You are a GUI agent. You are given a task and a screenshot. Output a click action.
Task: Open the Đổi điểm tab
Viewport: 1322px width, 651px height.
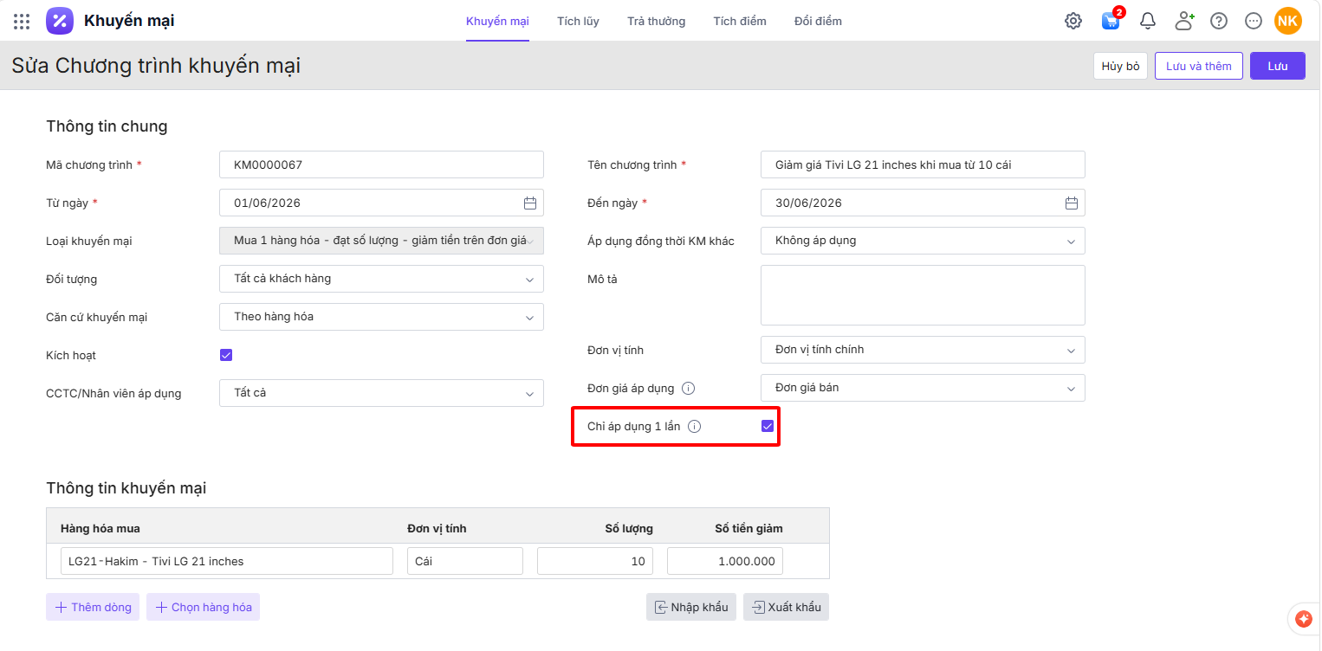pos(818,21)
